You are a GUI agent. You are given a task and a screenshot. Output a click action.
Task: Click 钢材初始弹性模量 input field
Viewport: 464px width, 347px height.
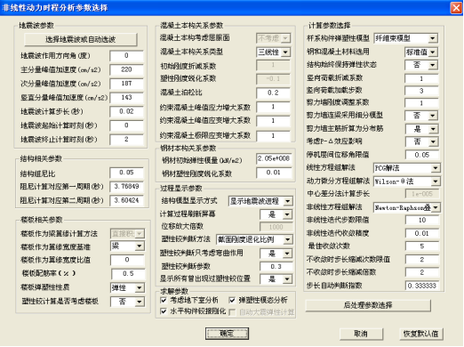[x=274, y=158]
